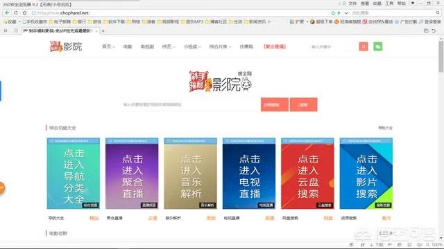Image resolution: width=444 pixels, height=249 pixels.
Task: Expand the 首页 navigation dropdown
Action: 108,46
